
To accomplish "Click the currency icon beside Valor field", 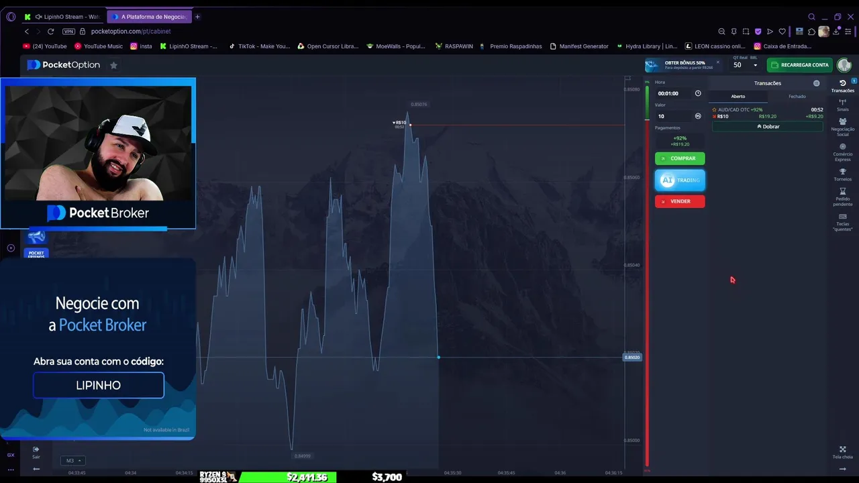I will click(698, 116).
